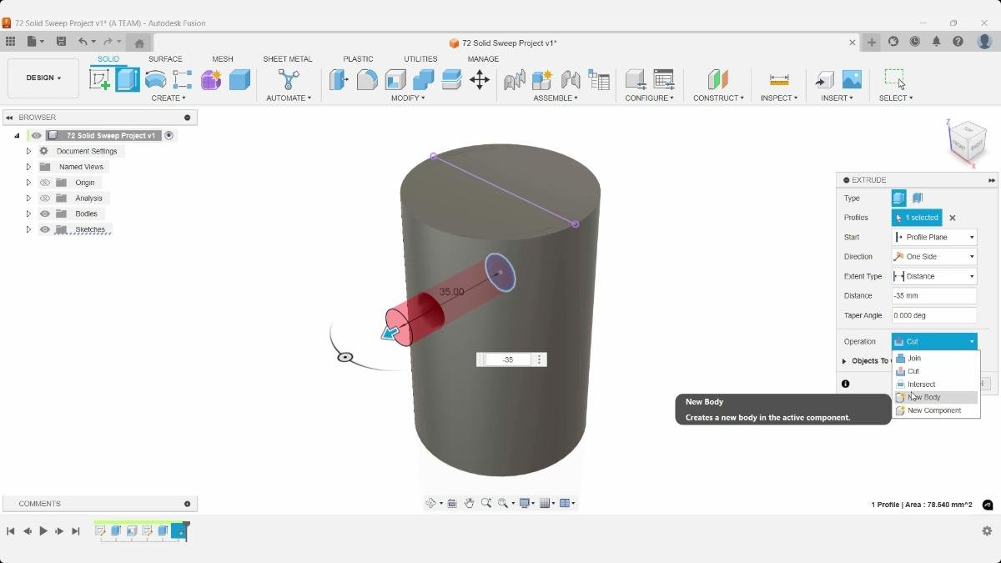Toggle visibility of Origin folder
Screen dimensions: 1001x563
coord(45,183)
